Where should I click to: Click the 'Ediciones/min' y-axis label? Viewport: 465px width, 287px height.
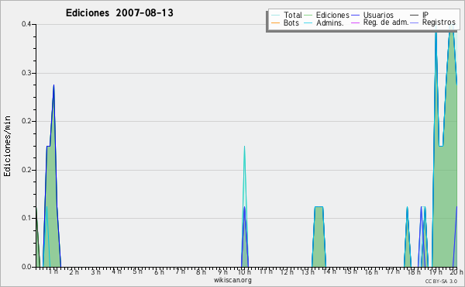click(x=7, y=146)
